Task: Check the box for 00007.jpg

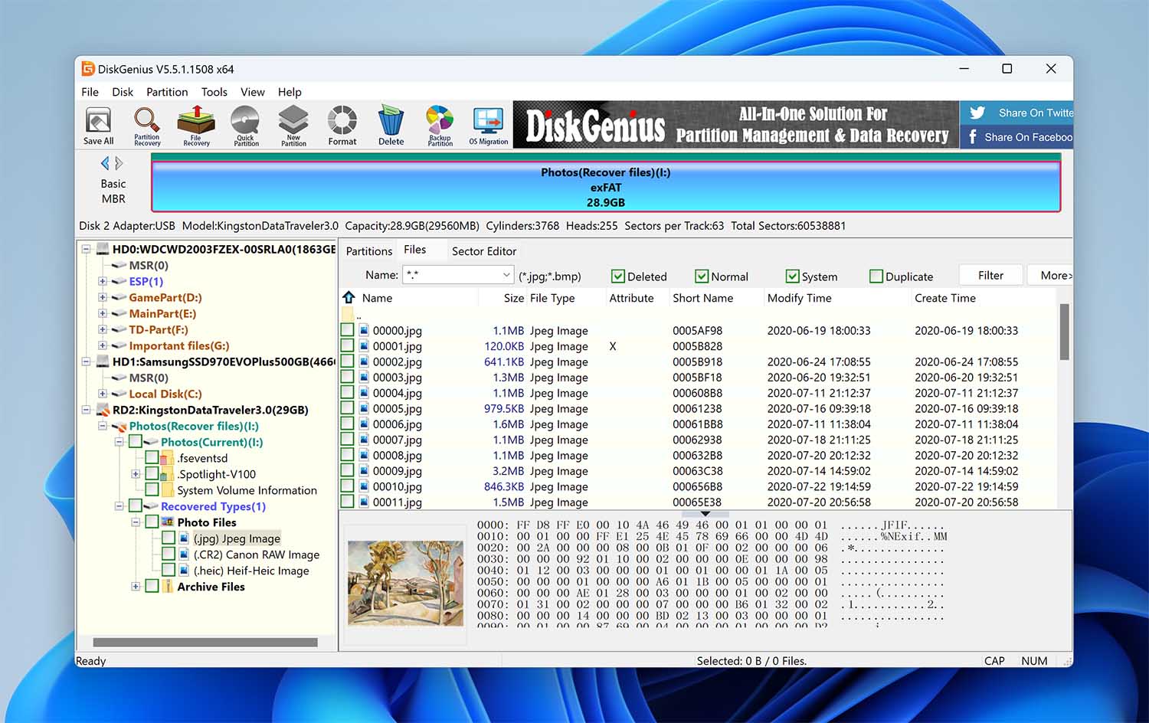Action: 347,440
